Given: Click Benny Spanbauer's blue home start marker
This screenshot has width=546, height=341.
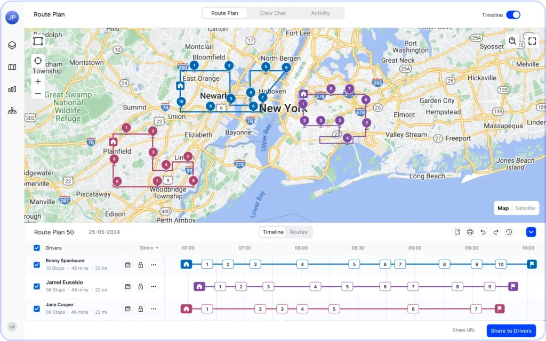Looking at the screenshot, I should coord(186,264).
